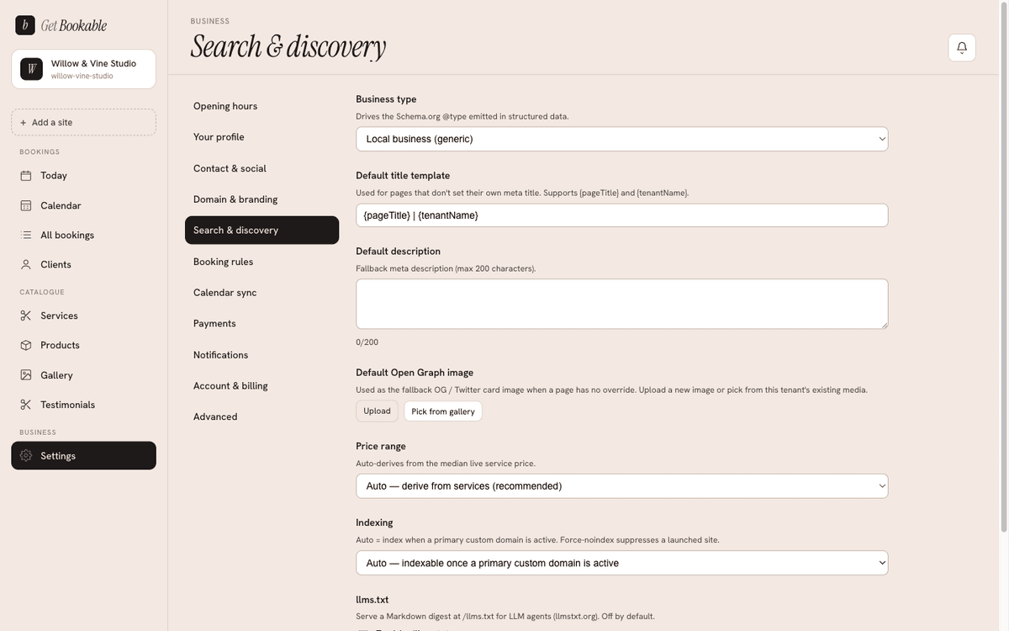
Task: Open the Calendar sync section
Action: pos(261,293)
